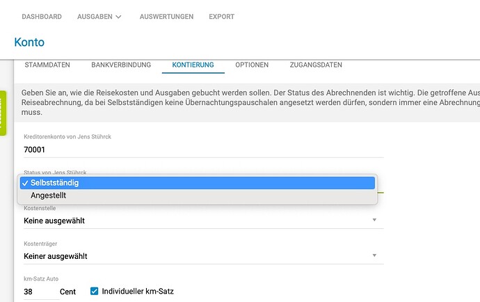480x302 pixels.
Task: Switch to the Bankverbindung tab
Action: pos(121,65)
